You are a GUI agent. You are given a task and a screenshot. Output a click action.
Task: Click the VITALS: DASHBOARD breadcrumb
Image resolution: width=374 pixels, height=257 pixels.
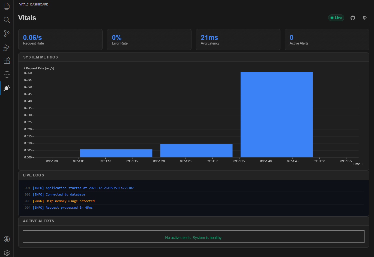tap(34, 4)
